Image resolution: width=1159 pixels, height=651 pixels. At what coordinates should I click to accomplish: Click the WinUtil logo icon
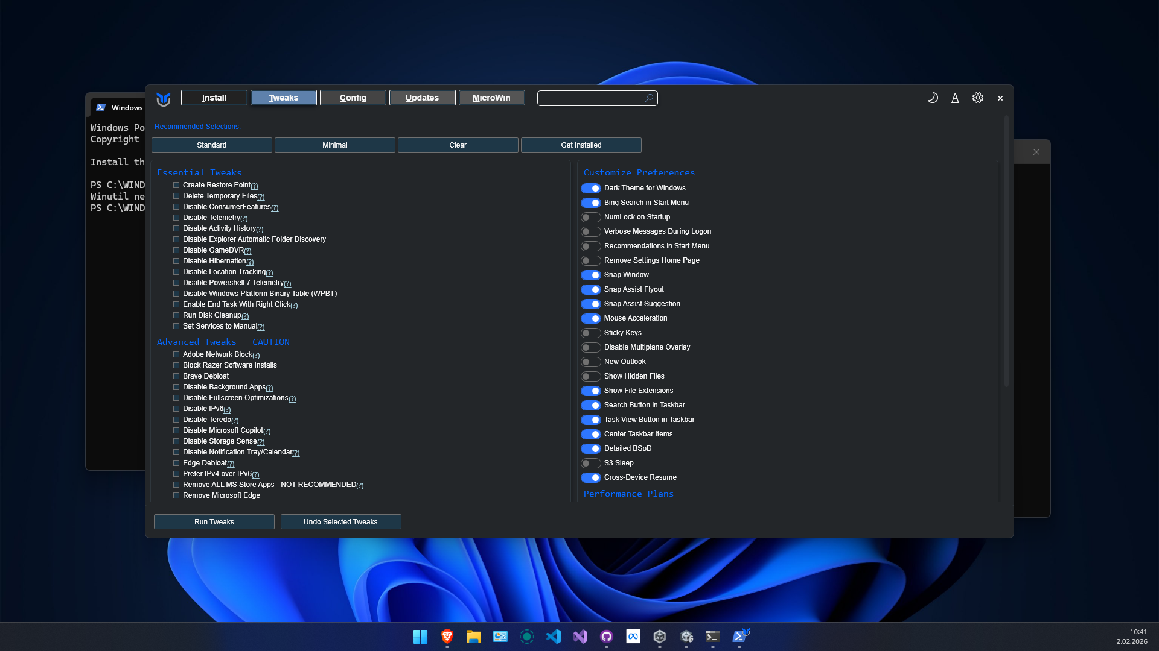coord(164,99)
